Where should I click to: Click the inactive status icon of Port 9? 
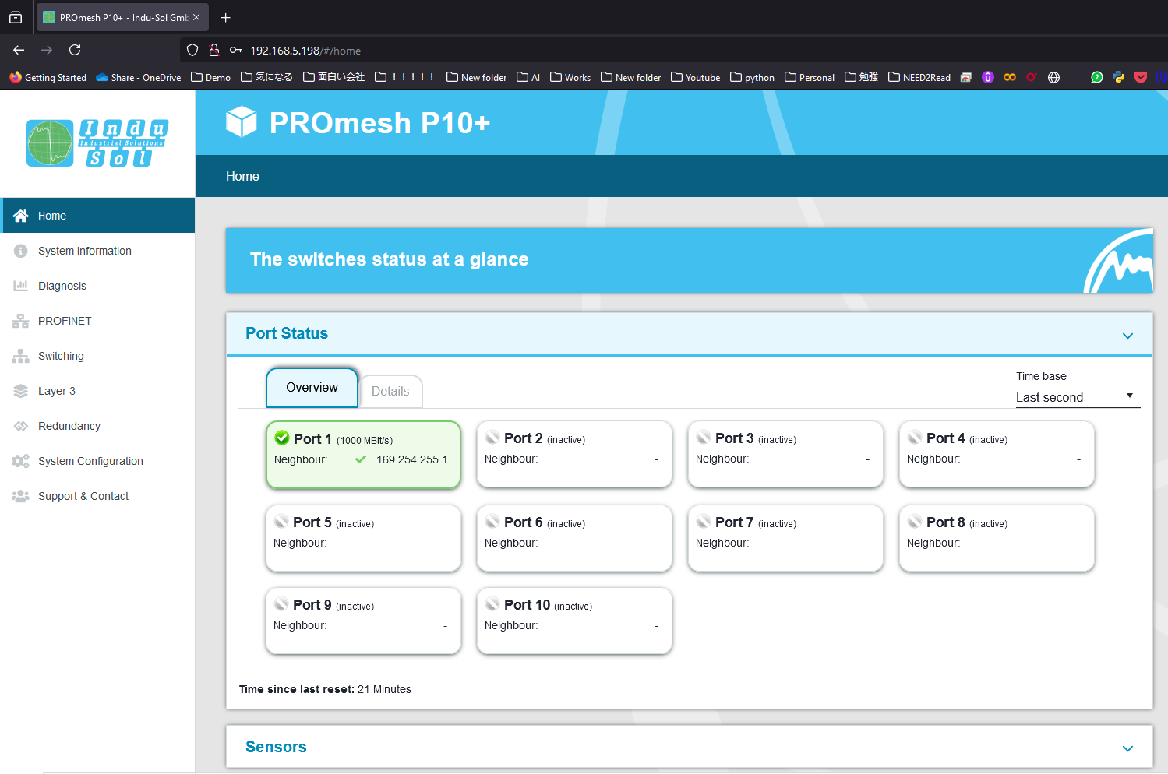pyautogui.click(x=281, y=604)
